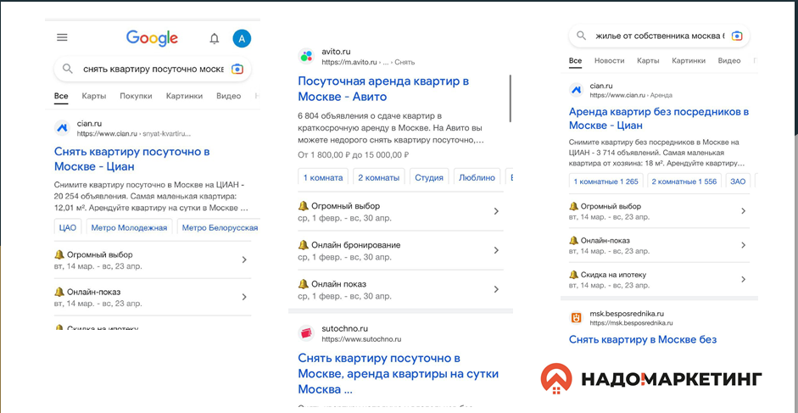Click the scrollbar beside the Avito result
The image size is (798, 413).
click(x=510, y=98)
